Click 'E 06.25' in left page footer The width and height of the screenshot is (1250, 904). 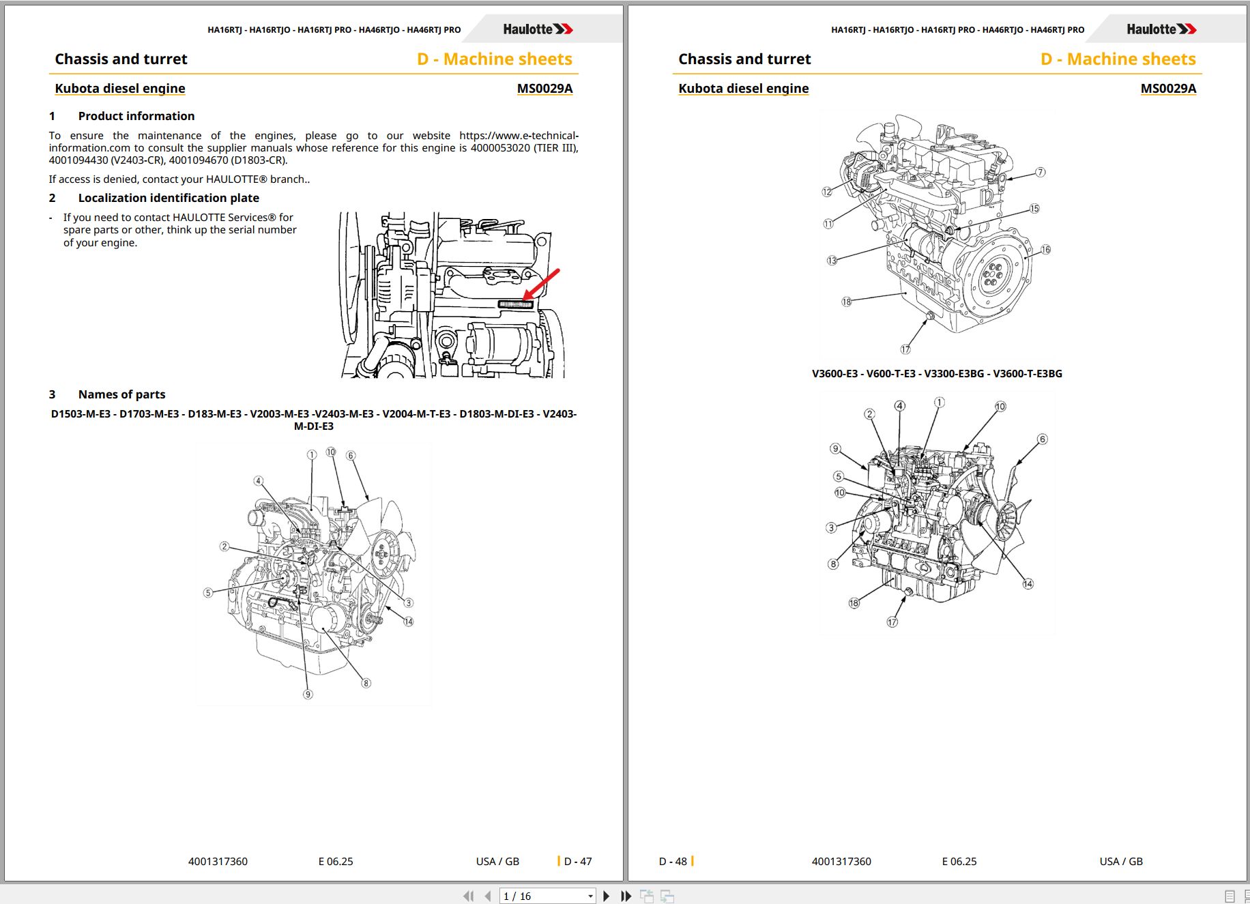[x=336, y=862]
